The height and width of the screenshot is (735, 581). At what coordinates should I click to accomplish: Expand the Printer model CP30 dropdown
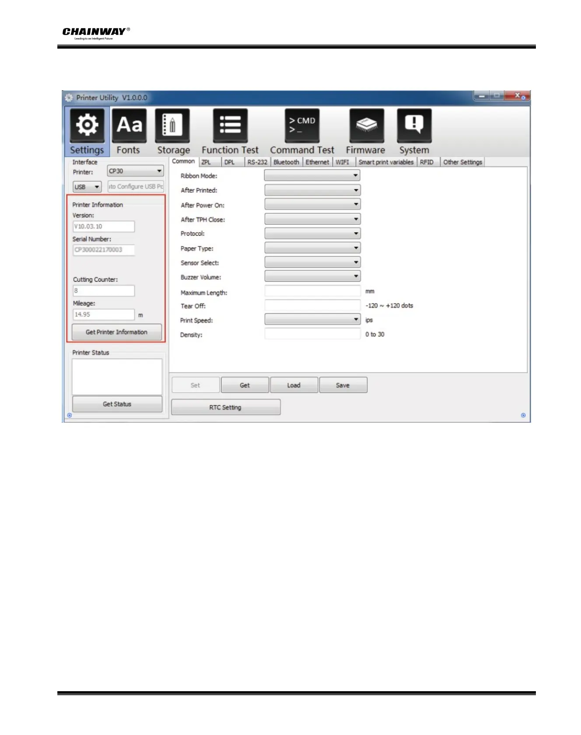click(x=135, y=171)
